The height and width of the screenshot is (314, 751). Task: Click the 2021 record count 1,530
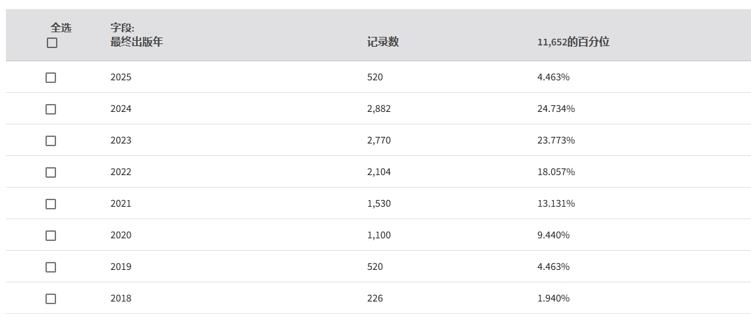coord(379,203)
